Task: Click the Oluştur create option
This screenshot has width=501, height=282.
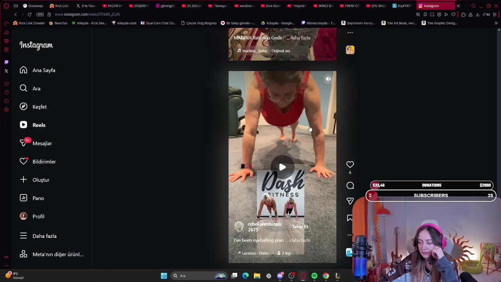Action: [x=35, y=180]
